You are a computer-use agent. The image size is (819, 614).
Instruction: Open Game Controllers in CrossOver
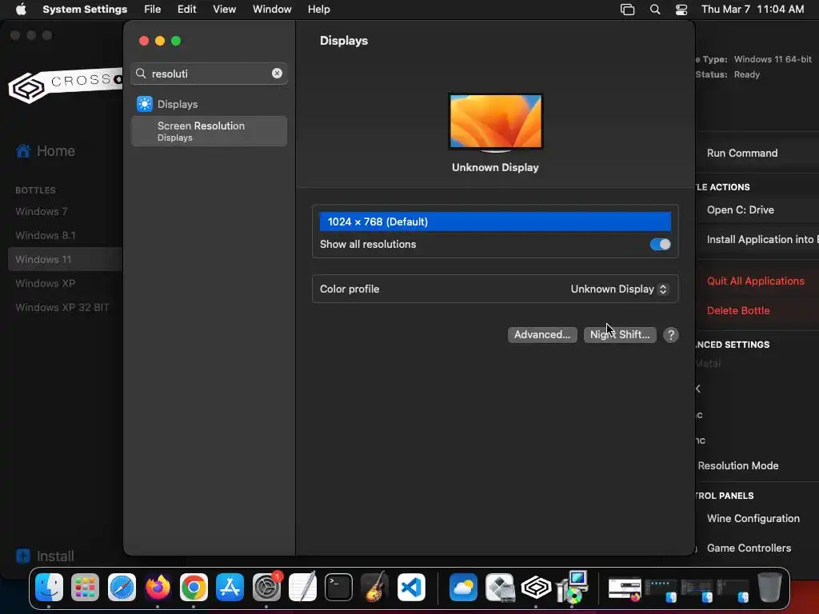point(749,548)
